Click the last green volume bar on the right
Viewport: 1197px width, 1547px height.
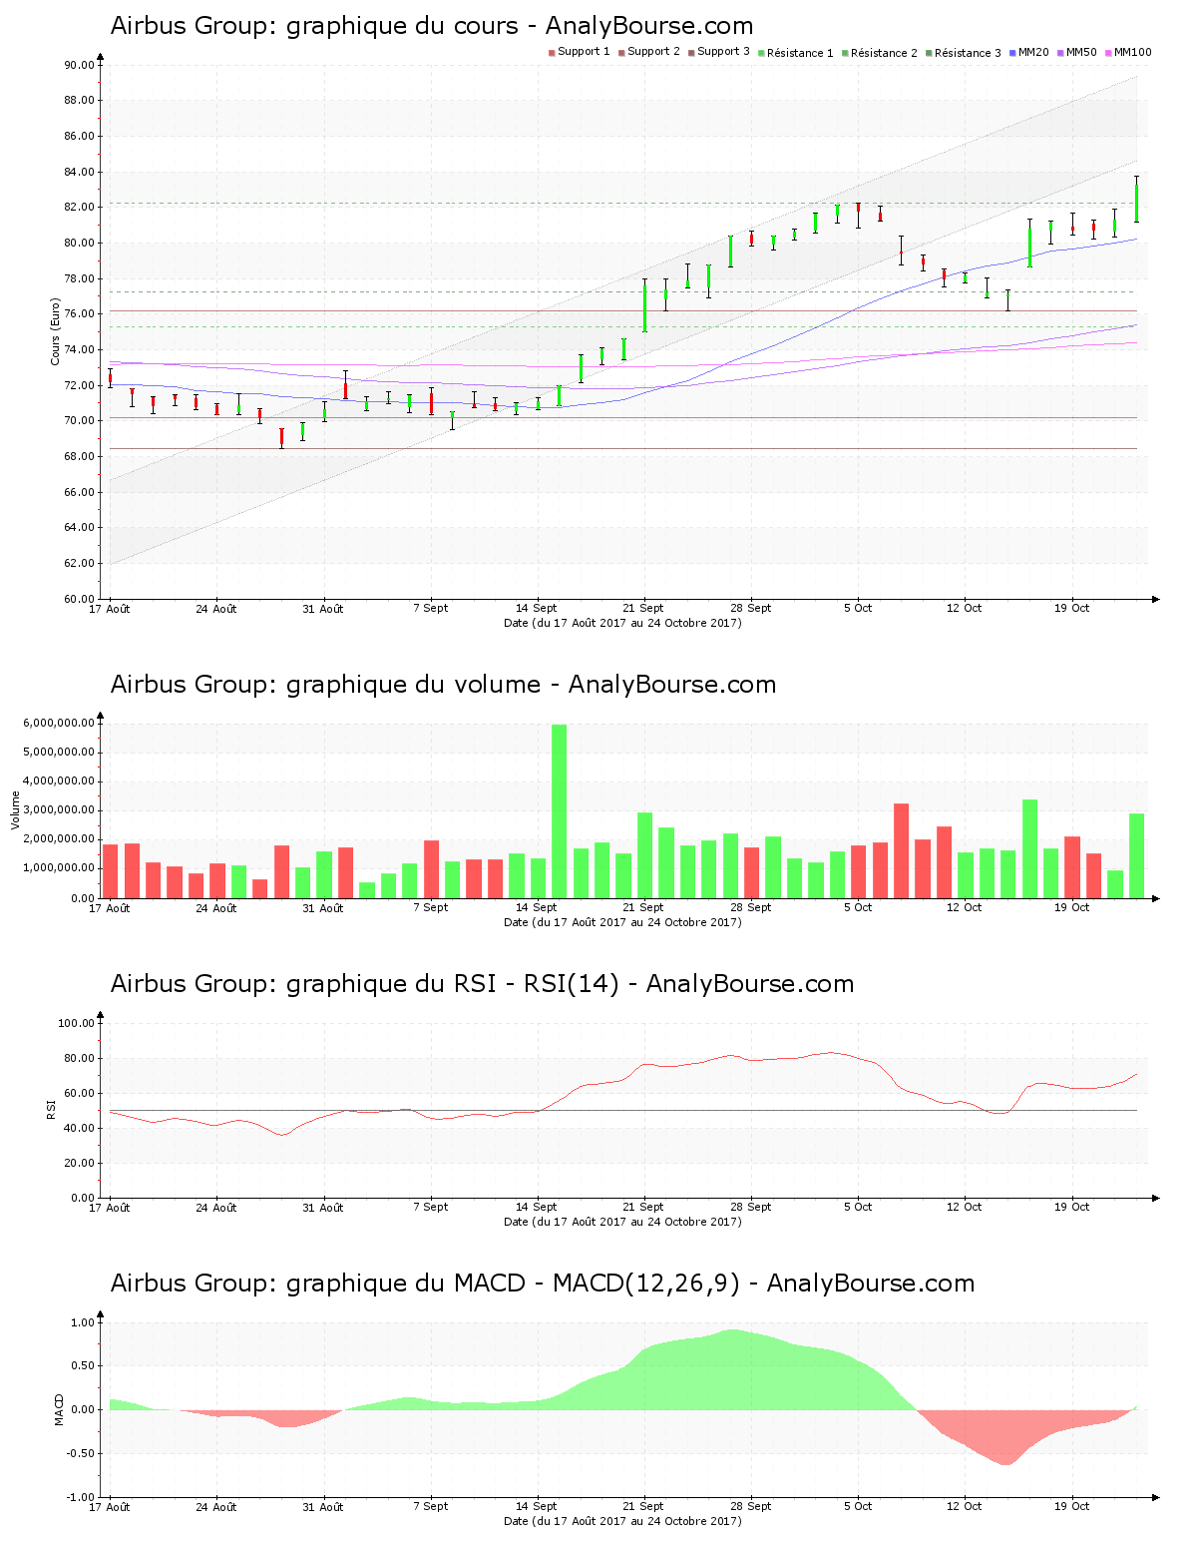[x=1137, y=855]
